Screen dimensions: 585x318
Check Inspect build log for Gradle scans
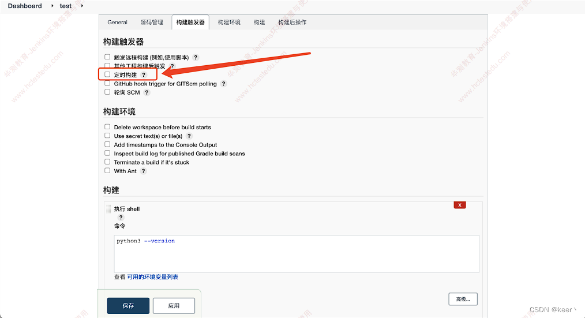107,153
